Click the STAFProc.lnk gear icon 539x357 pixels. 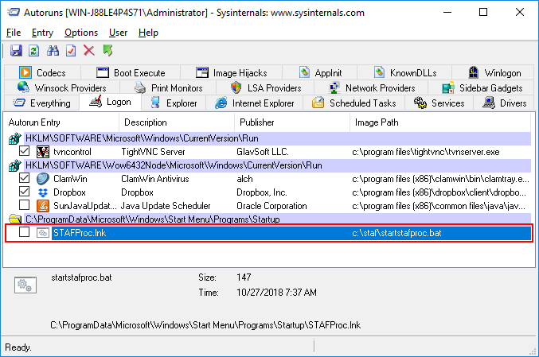tap(43, 233)
